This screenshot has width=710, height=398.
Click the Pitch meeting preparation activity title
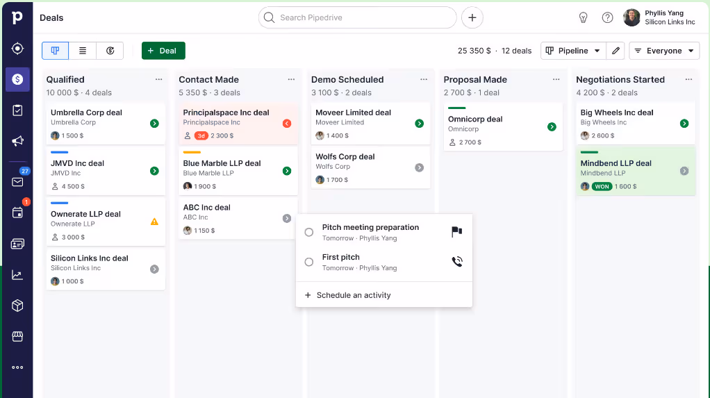(370, 227)
